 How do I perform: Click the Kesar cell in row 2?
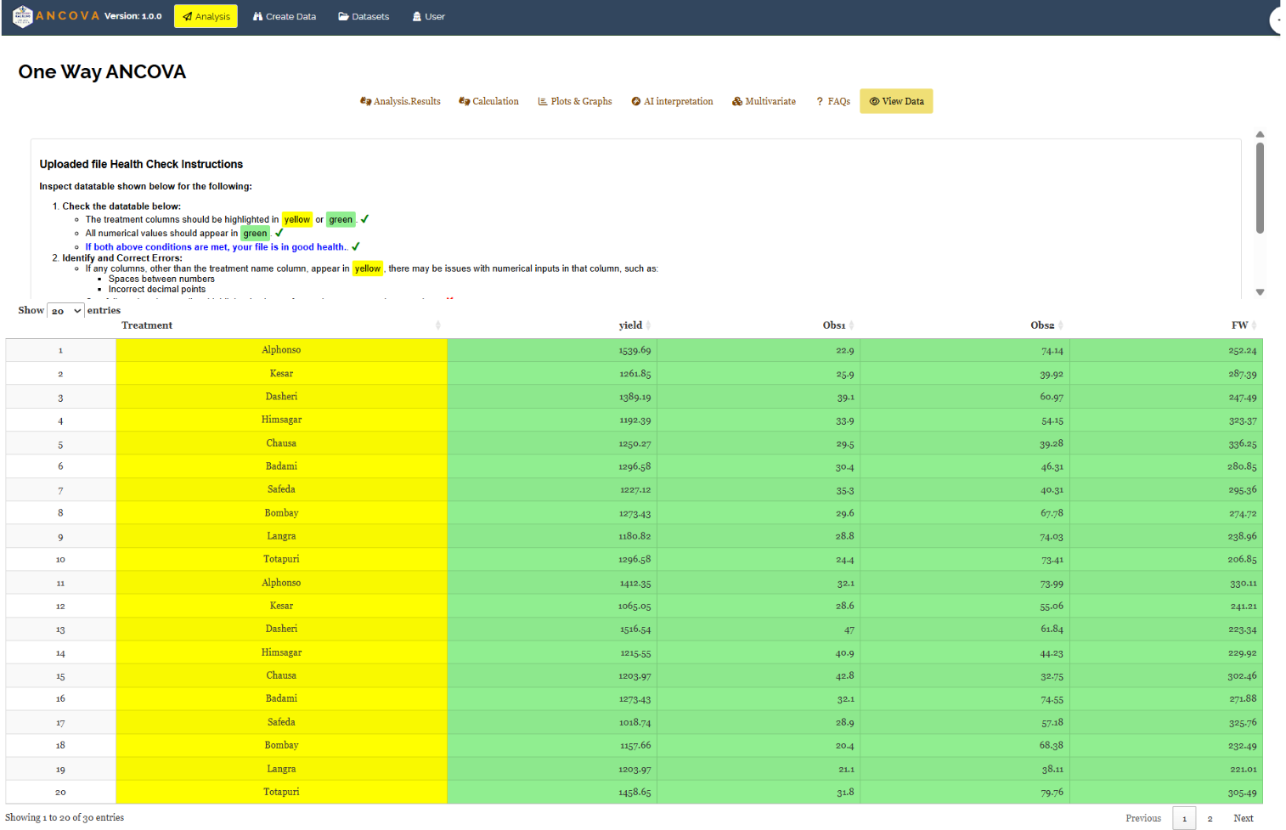(281, 374)
